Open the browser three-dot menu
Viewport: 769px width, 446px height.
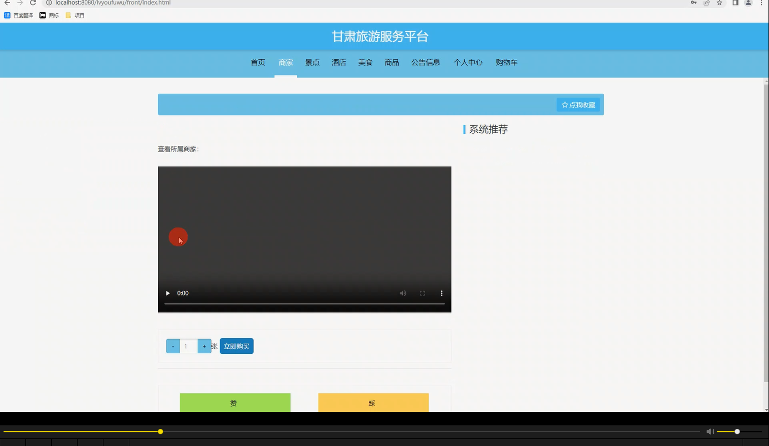tap(761, 3)
